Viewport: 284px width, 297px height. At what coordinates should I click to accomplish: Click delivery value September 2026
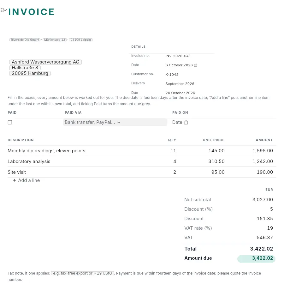coord(180,84)
